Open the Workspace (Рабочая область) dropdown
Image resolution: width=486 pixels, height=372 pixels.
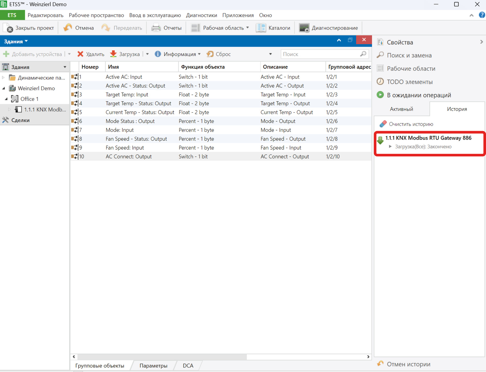(248, 28)
